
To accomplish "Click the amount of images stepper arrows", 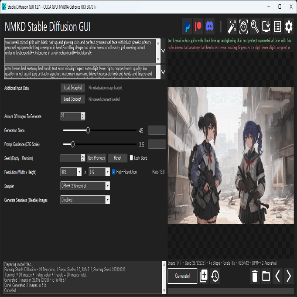I will point(83,116).
